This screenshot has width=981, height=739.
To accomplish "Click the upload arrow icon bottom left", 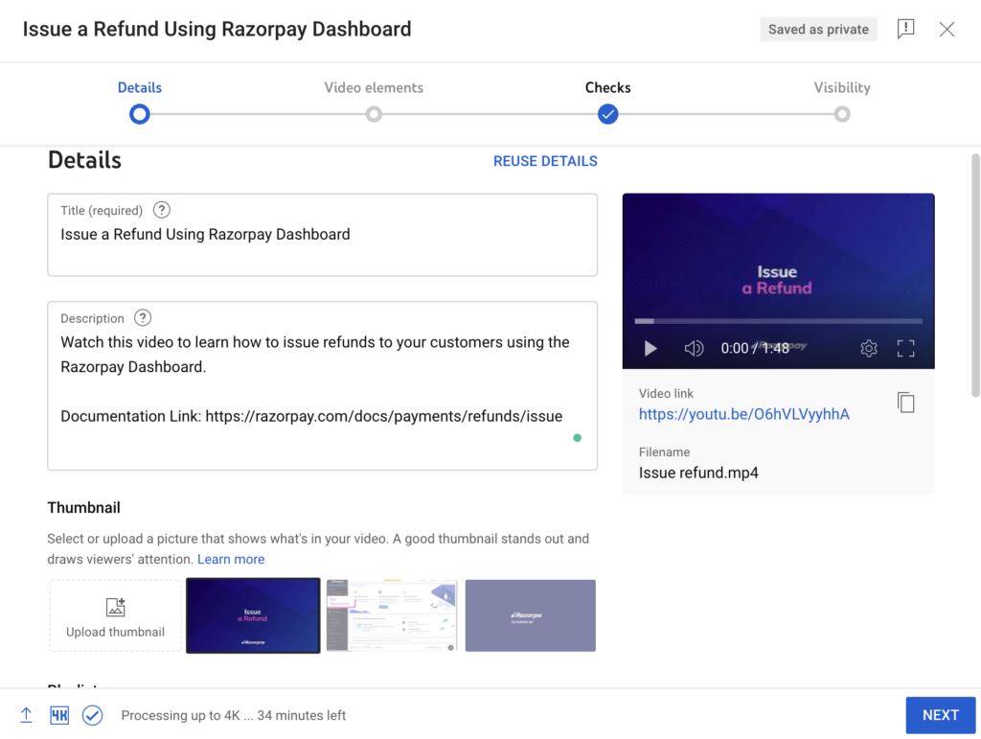I will [26, 715].
